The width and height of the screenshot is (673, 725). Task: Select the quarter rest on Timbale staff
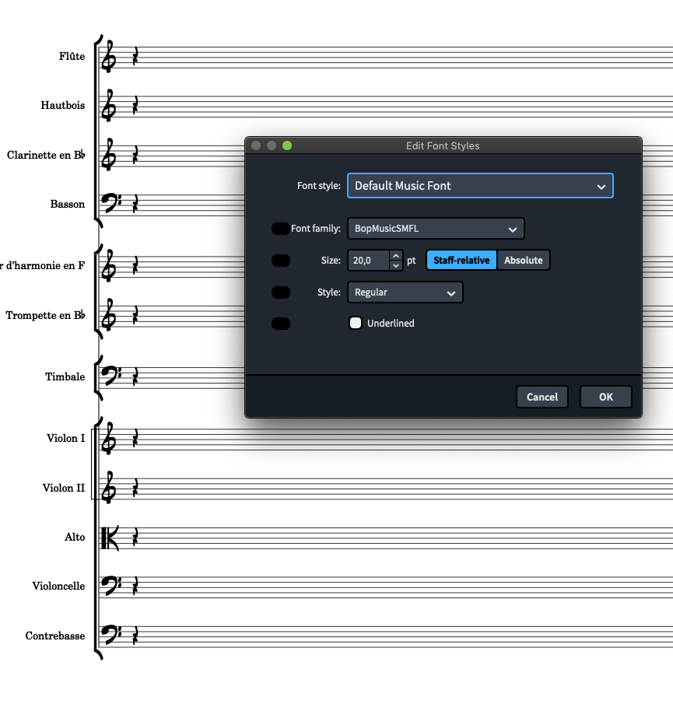tap(135, 378)
